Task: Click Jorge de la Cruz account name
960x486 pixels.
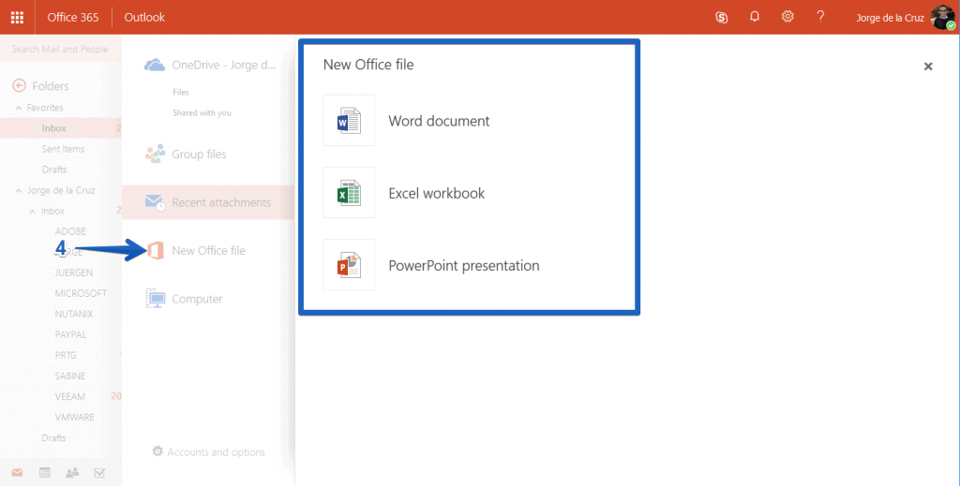Action: [x=890, y=18]
